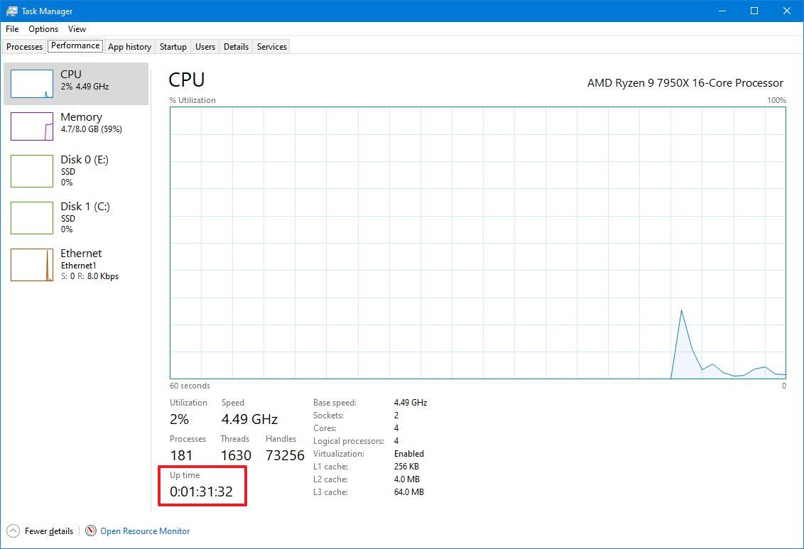Screen dimensions: 804x549
Task: Select the Disk 0 (E:) graph
Action: (x=32, y=170)
